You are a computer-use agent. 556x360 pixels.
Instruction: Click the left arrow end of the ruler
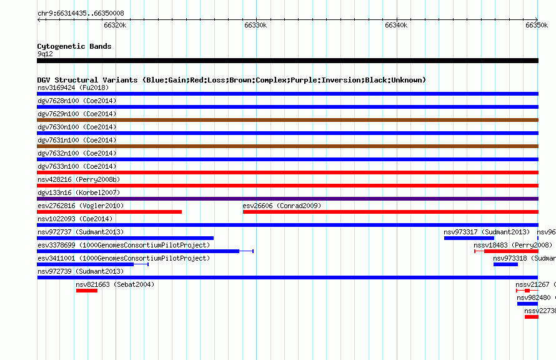point(39,19)
